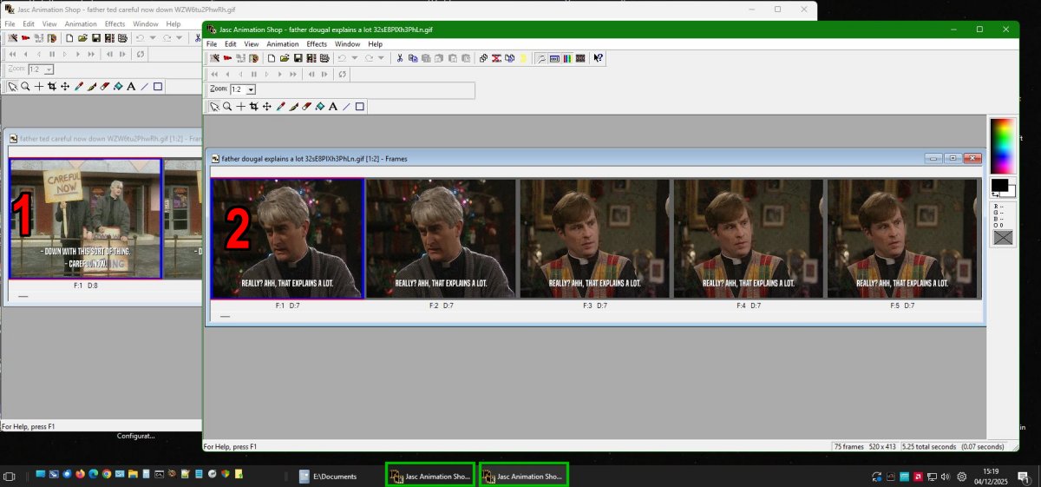Viewport: 1041px width, 487px height.
Task: Click the loop/repeat icon in front playback toolbar
Action: point(343,74)
